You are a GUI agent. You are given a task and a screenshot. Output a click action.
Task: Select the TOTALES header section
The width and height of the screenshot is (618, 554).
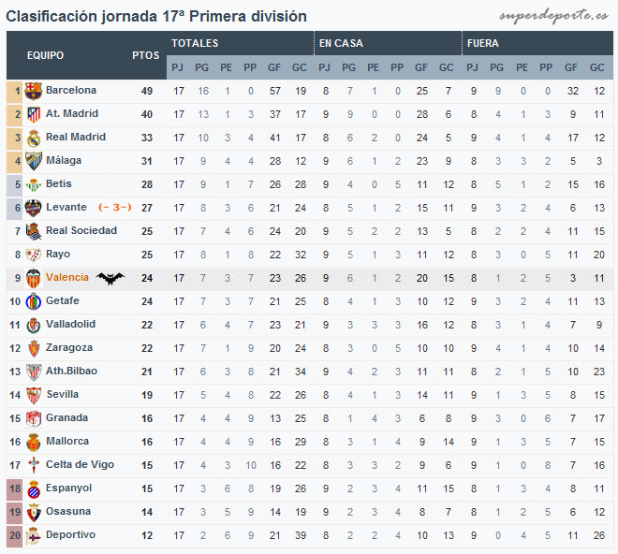point(240,43)
